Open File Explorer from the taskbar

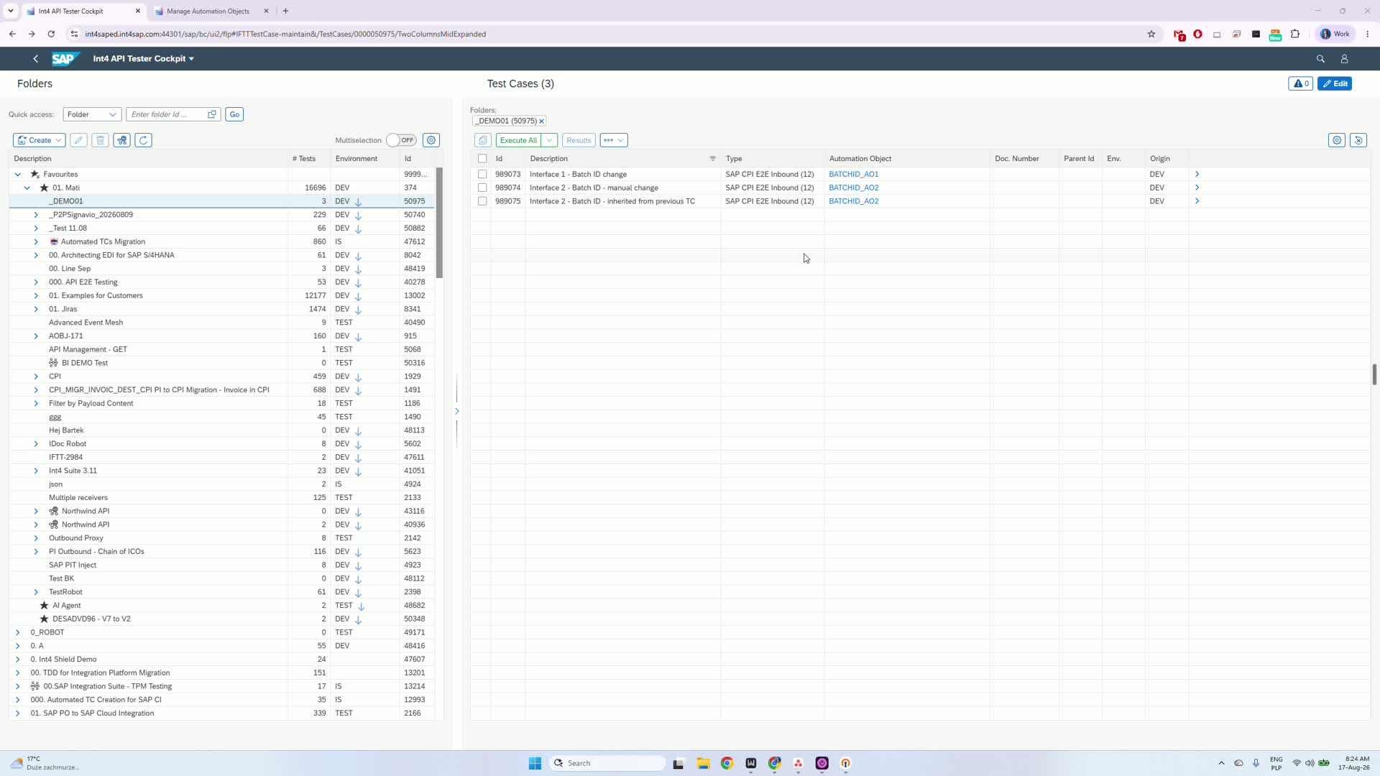703,763
